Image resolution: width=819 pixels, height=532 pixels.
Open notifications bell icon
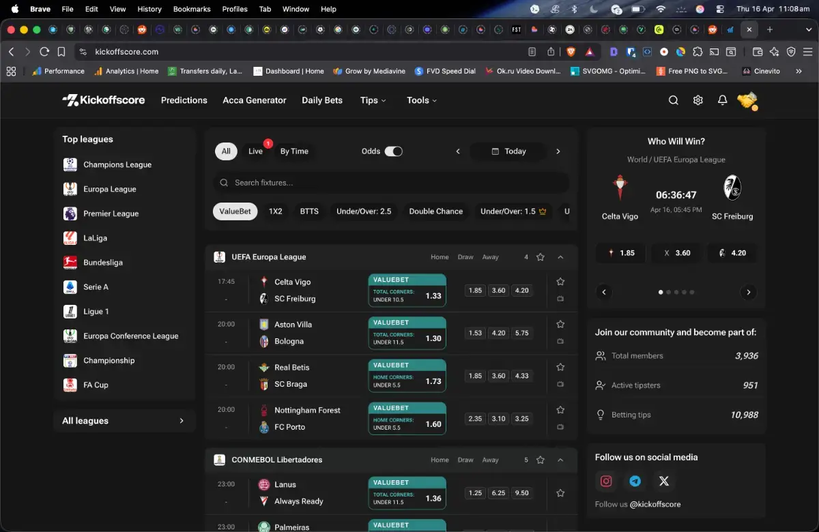(x=722, y=100)
